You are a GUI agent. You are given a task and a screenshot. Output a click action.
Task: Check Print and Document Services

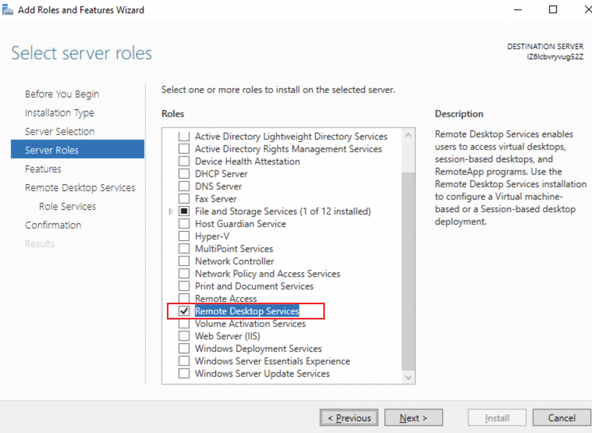tap(184, 286)
